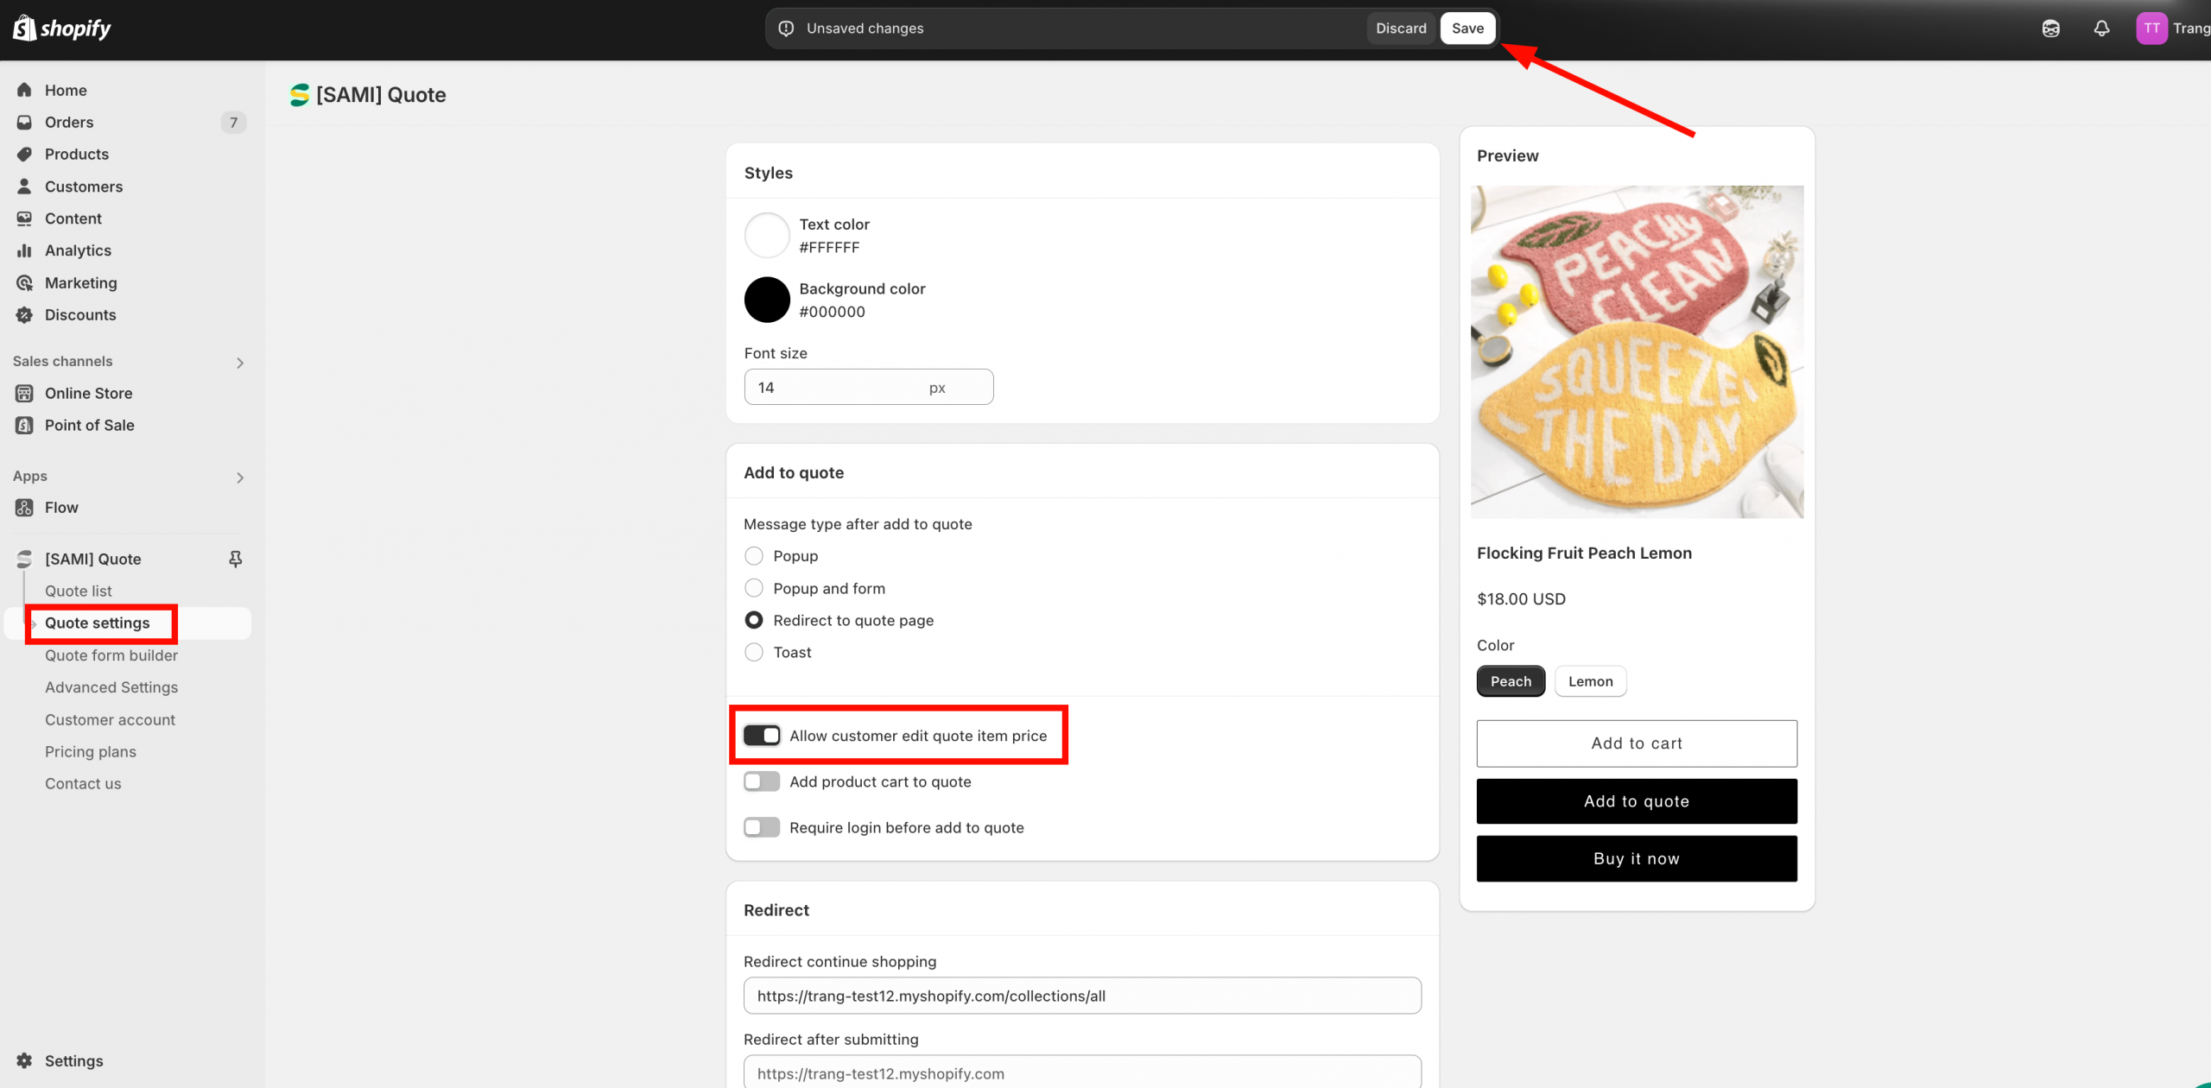Click the Redirect continue shopping field
The image size is (2211, 1088).
pos(1082,996)
